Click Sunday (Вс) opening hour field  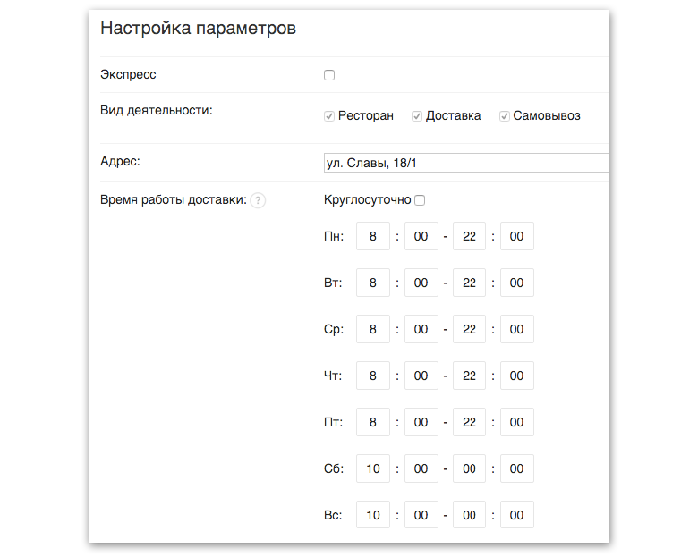tap(373, 515)
